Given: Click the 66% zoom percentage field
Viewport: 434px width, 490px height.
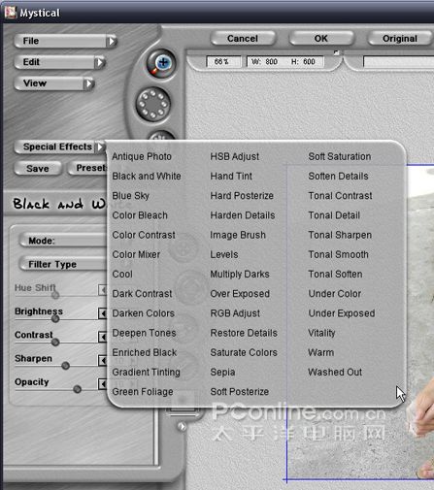Looking at the screenshot, I should (x=223, y=61).
